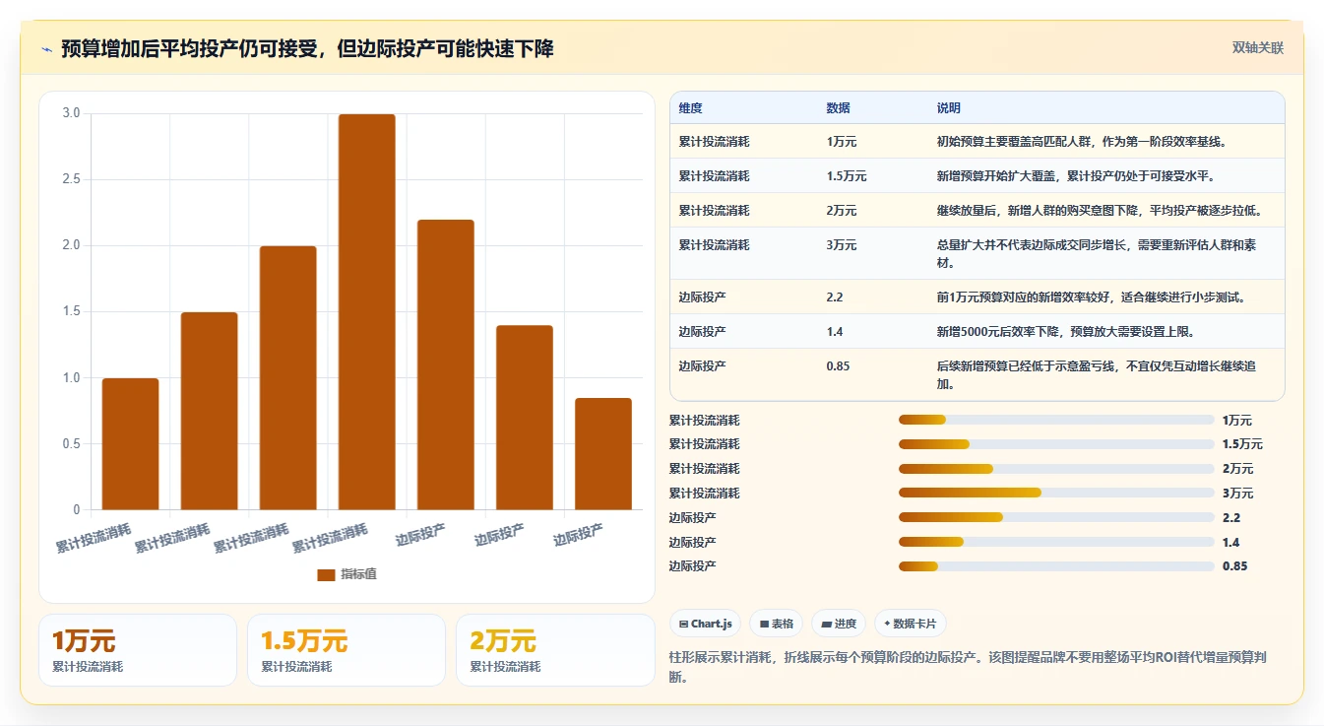Select the 进度 chip
Screen dimensions: 1324x726
pos(839,624)
